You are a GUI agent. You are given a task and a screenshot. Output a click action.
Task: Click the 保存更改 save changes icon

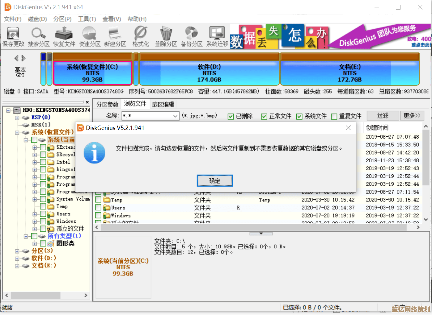tap(13, 36)
